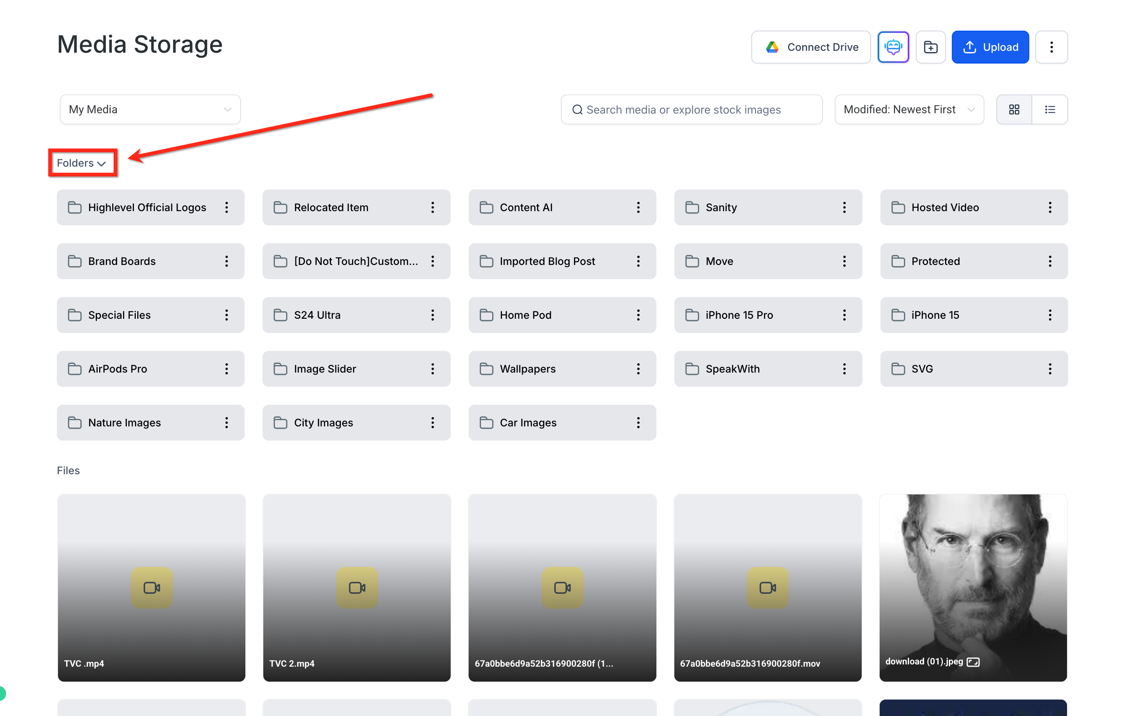
Task: Switch to grid view layout
Action: (1014, 110)
